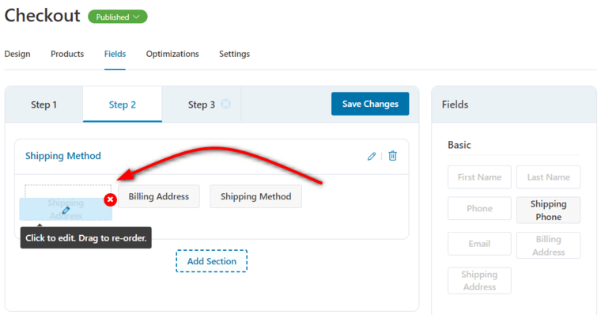Switch to Optimizations tab
The width and height of the screenshot is (601, 315).
(x=172, y=54)
